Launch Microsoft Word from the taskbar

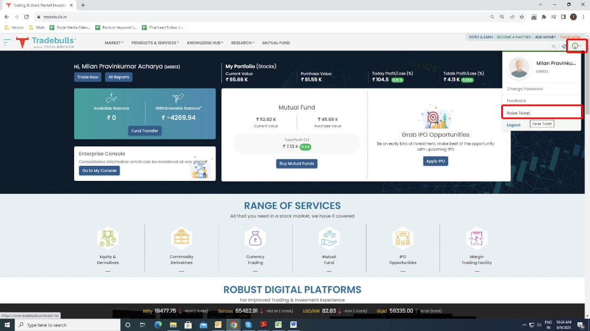[x=293, y=325]
